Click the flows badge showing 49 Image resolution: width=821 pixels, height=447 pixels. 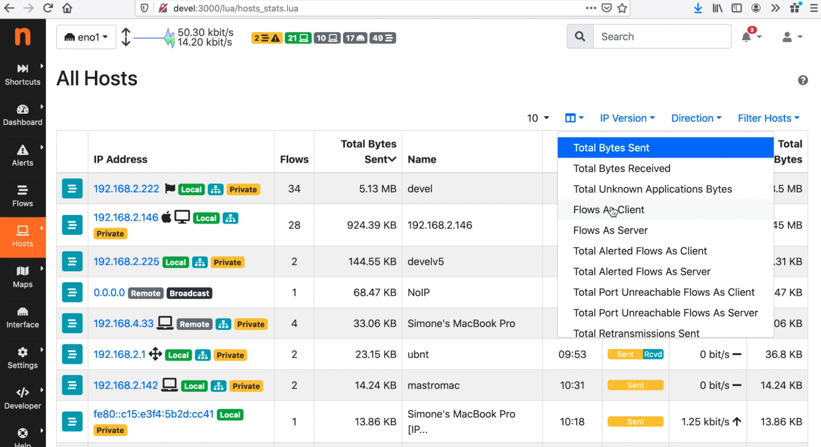(382, 38)
